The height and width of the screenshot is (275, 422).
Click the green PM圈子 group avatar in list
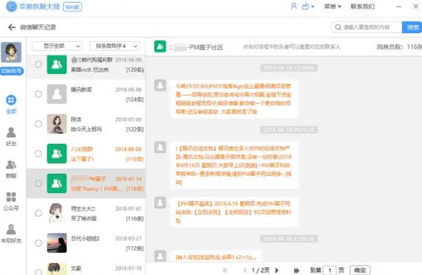(x=57, y=183)
